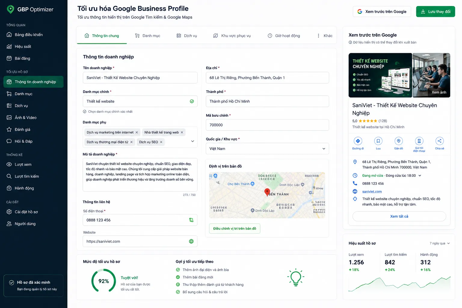Open the saniviet.com link in preview
The height and width of the screenshot is (308, 462).
point(372,192)
